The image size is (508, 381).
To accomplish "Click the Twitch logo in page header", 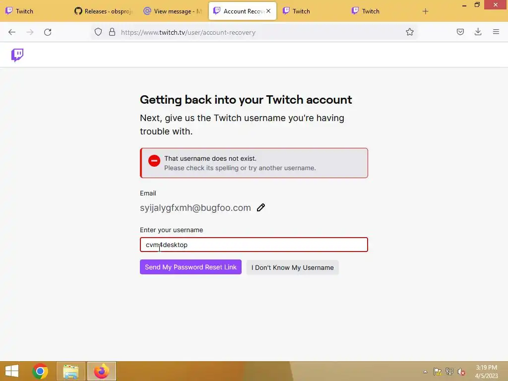I will (x=17, y=55).
